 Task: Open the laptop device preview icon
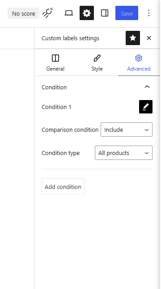pyautogui.click(x=69, y=13)
